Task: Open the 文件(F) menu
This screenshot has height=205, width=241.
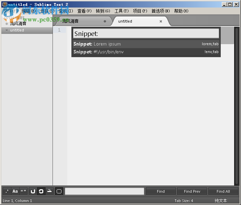Action: point(10,11)
